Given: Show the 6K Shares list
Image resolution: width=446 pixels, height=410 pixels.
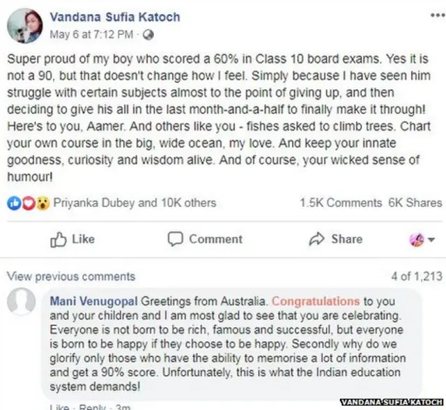Looking at the screenshot, I should pyautogui.click(x=415, y=203).
